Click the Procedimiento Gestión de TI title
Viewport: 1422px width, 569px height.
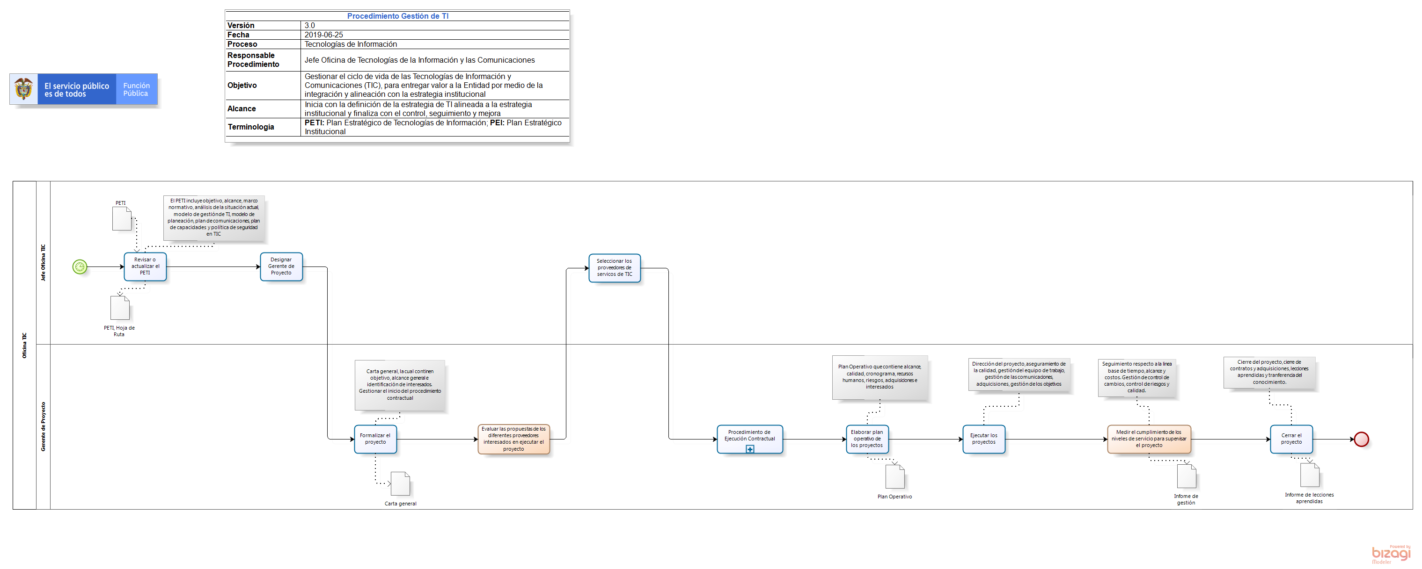(x=397, y=16)
